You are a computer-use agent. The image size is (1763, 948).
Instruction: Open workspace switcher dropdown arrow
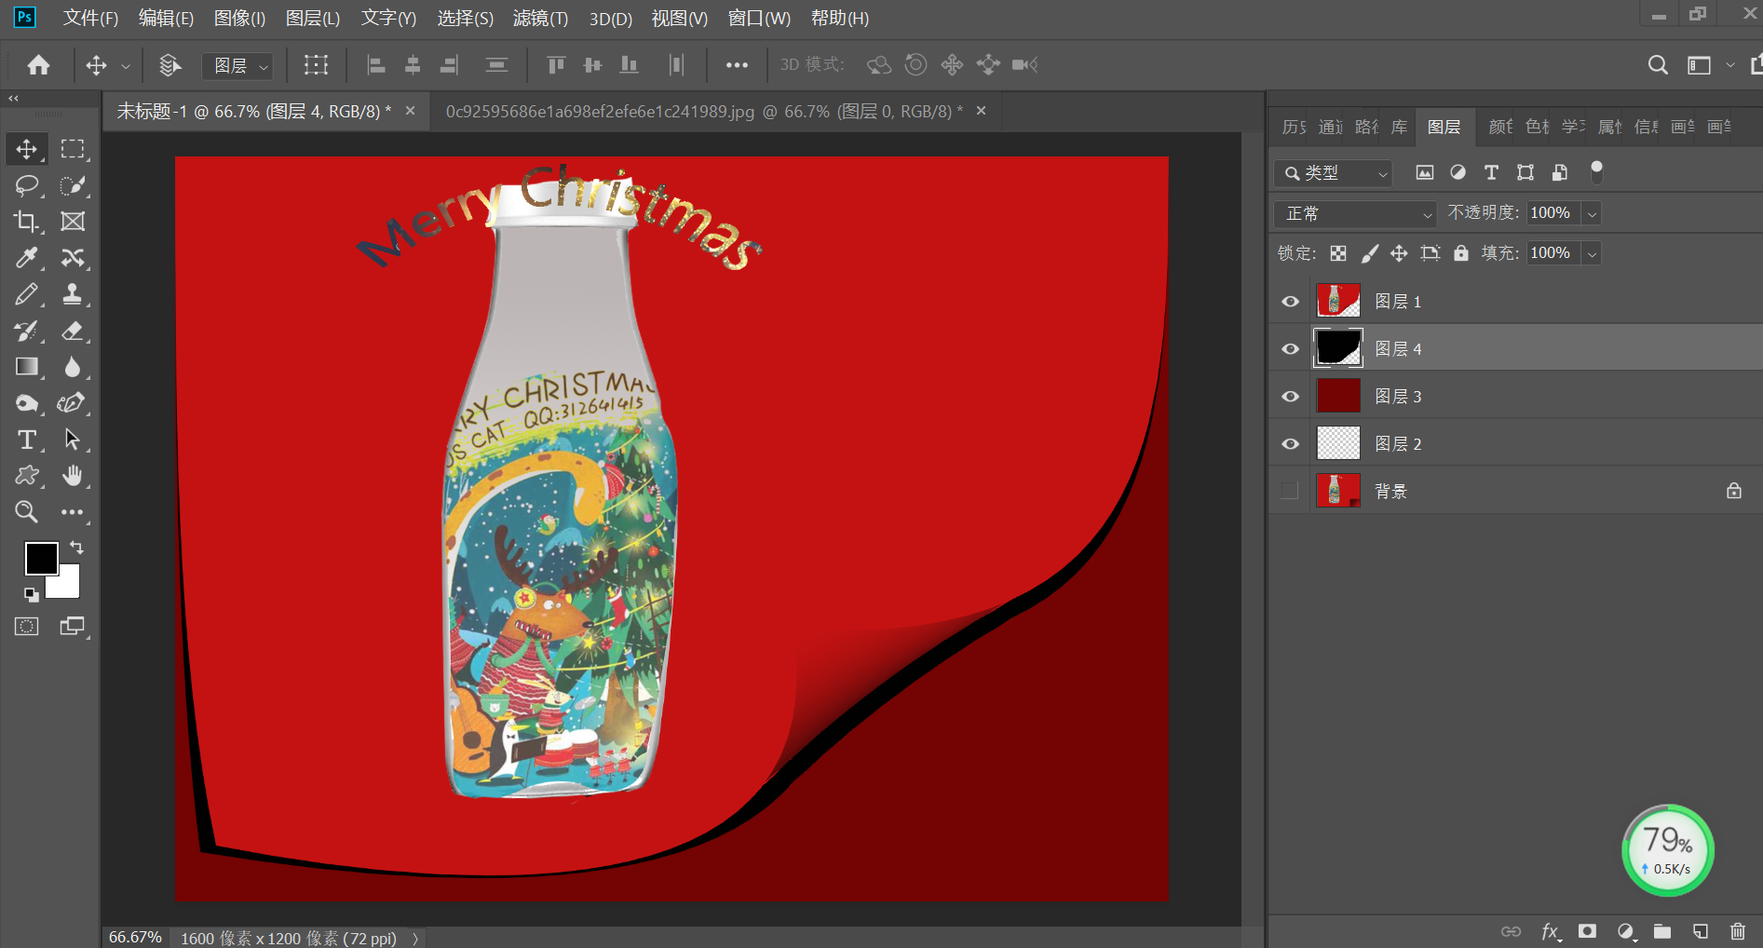click(x=1730, y=65)
